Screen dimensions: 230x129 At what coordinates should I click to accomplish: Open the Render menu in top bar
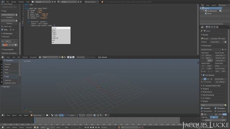pos(14,2)
